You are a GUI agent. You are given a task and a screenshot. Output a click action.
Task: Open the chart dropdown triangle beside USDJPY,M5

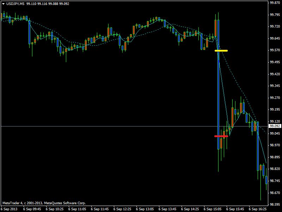4,4
